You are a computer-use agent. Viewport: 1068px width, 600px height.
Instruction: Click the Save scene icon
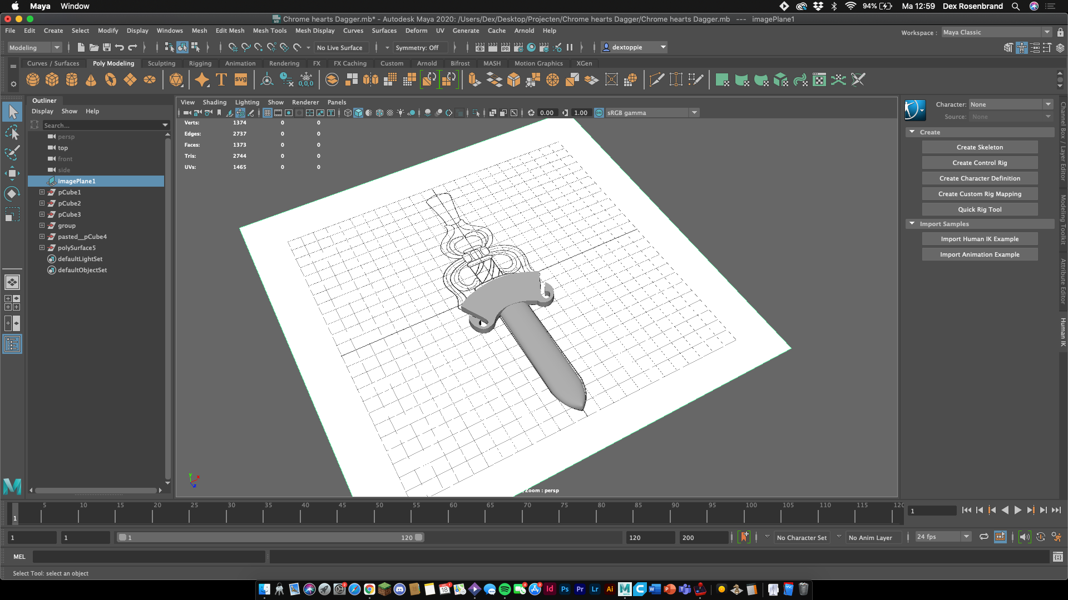click(107, 48)
